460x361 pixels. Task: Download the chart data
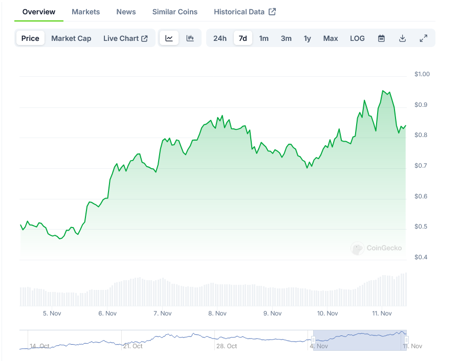tap(403, 38)
